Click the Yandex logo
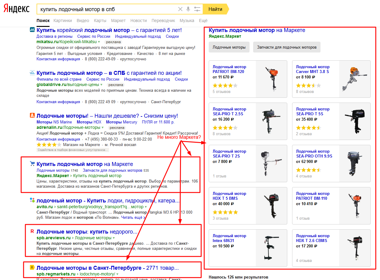 point(17,9)
